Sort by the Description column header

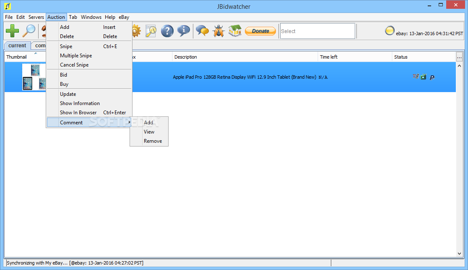tap(245, 57)
